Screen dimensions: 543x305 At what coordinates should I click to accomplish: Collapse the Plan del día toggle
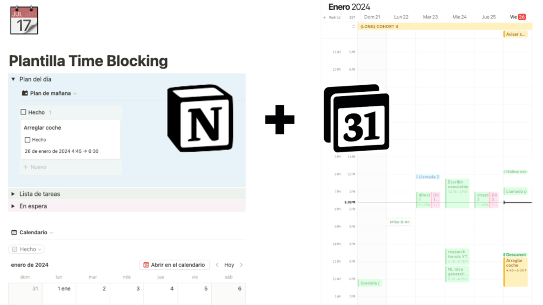14,79
